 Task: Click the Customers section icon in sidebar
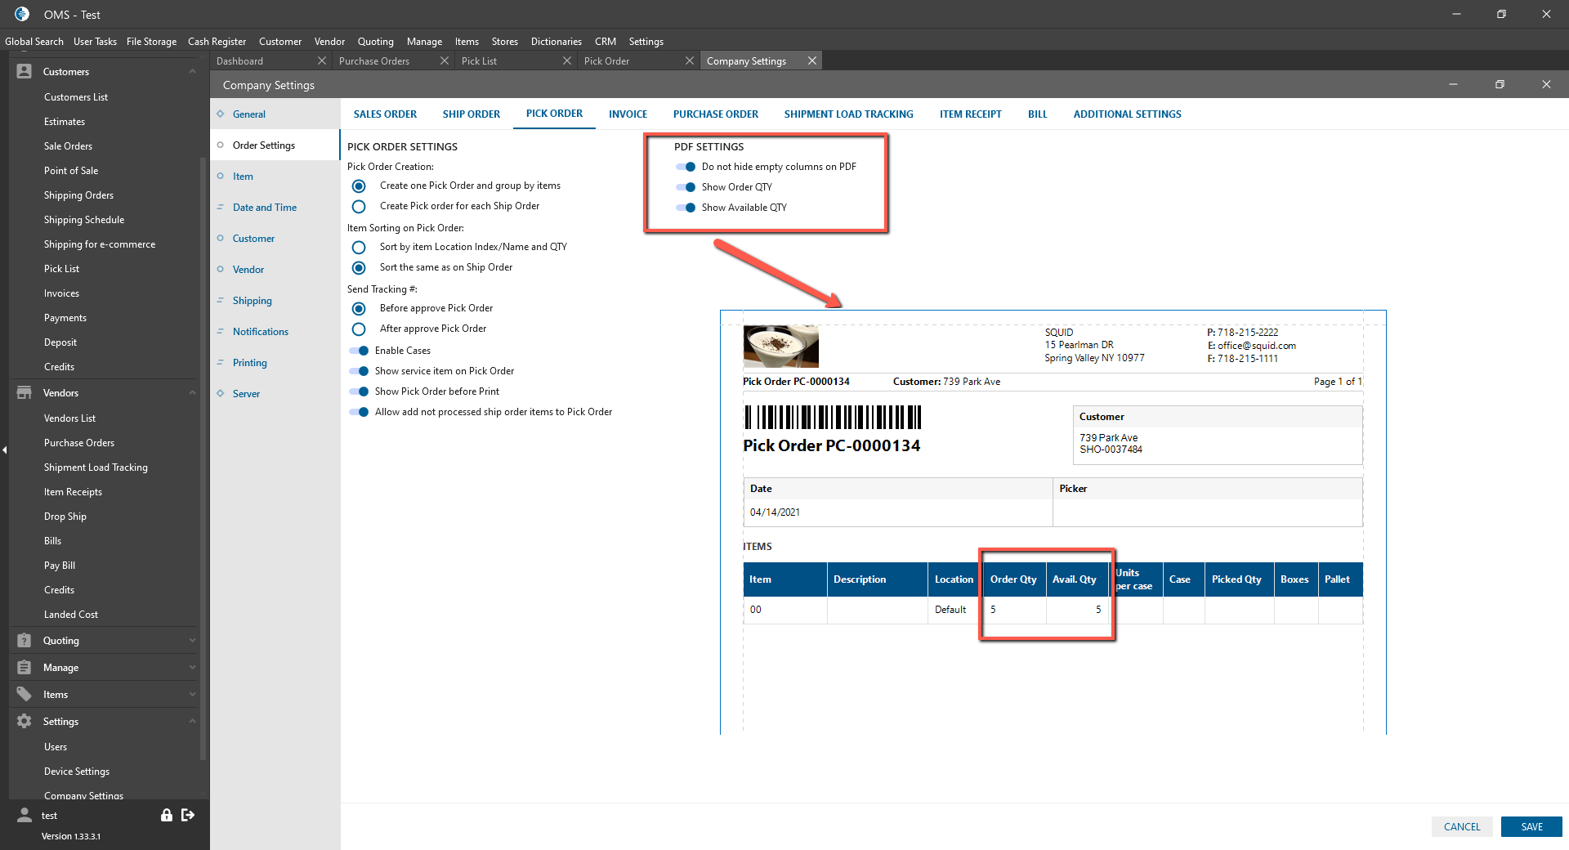[25, 72]
